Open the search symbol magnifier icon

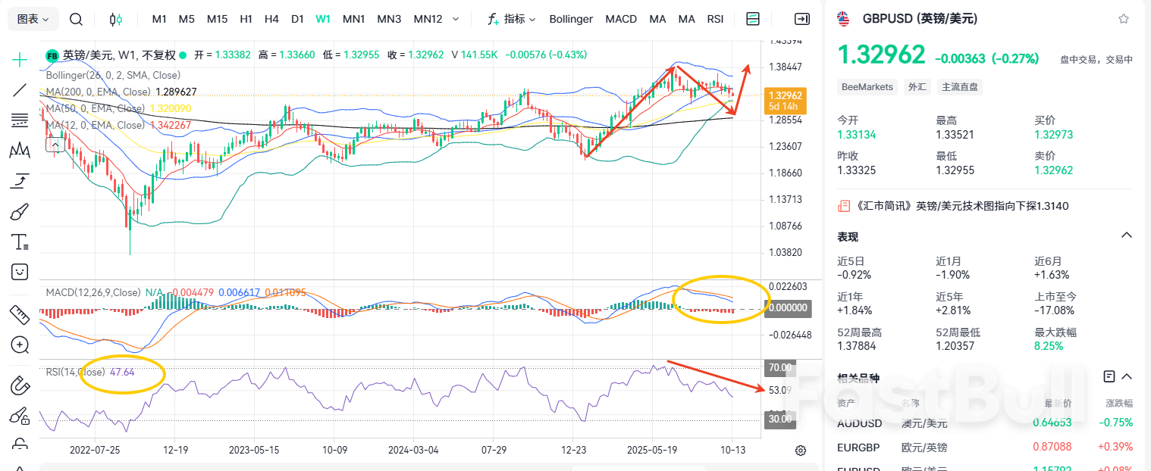(x=76, y=19)
